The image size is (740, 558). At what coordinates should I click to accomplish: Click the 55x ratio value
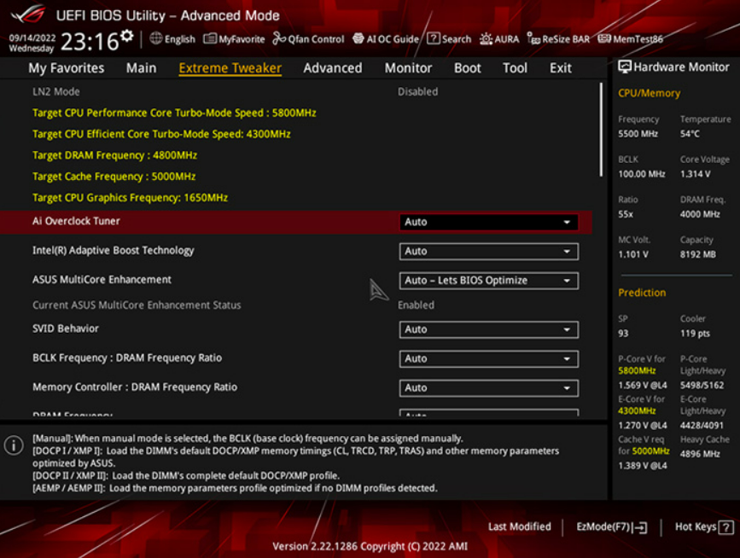click(x=626, y=214)
